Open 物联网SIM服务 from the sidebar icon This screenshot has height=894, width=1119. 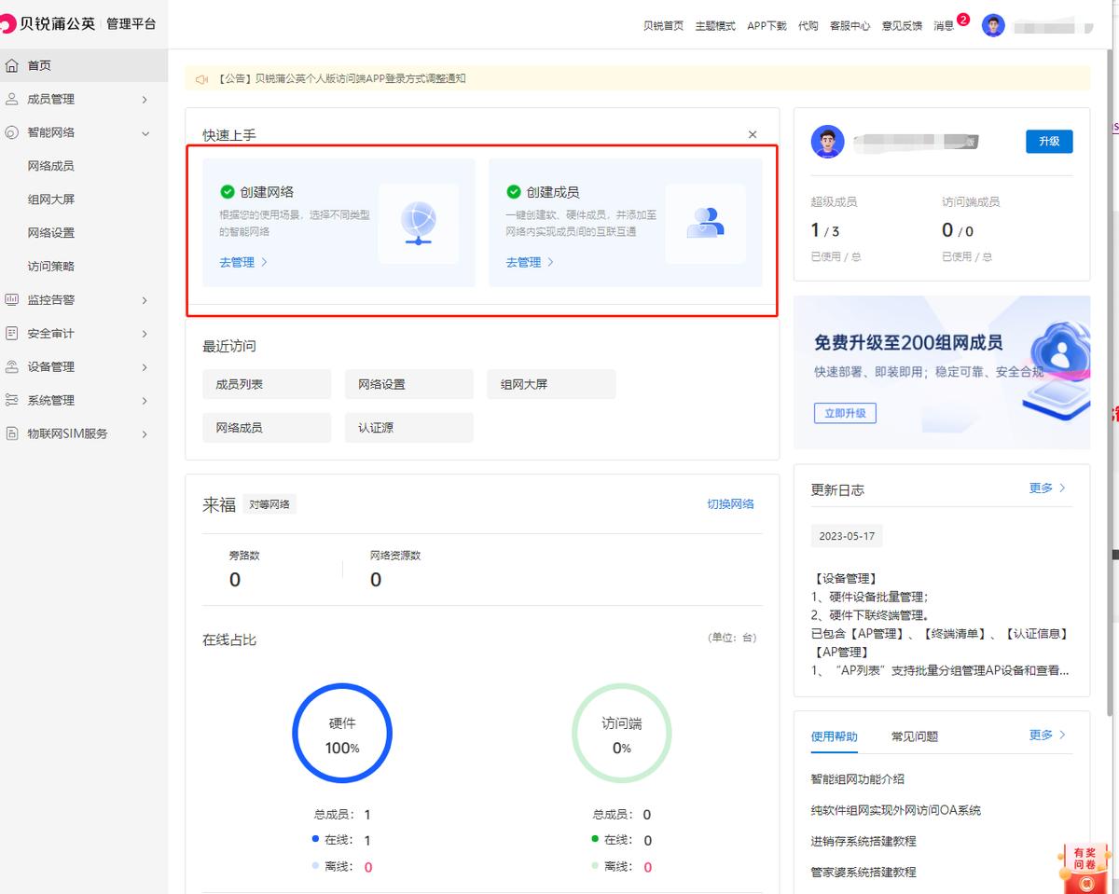coord(13,433)
